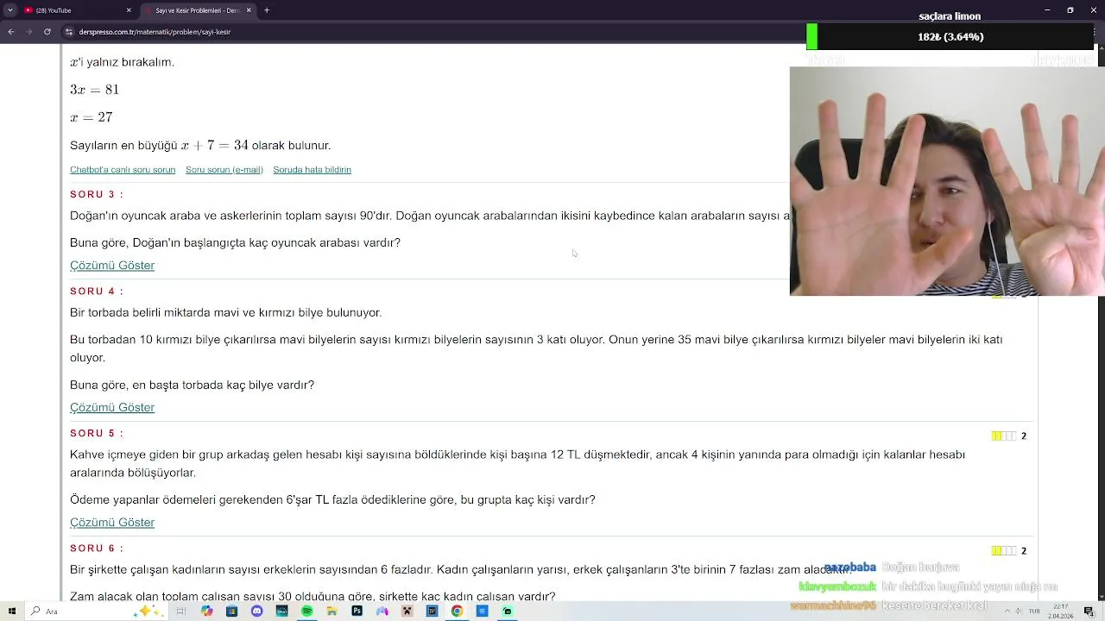Go forward to next page

[28, 32]
